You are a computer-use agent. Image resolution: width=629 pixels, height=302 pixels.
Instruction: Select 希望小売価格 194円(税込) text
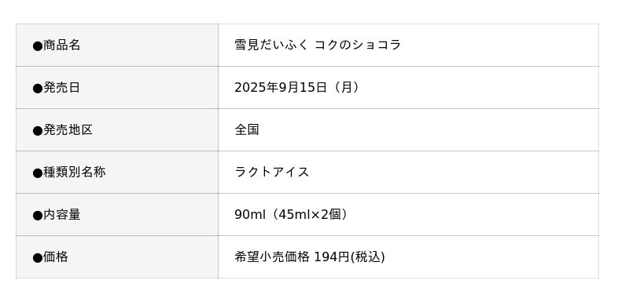[x=310, y=257]
